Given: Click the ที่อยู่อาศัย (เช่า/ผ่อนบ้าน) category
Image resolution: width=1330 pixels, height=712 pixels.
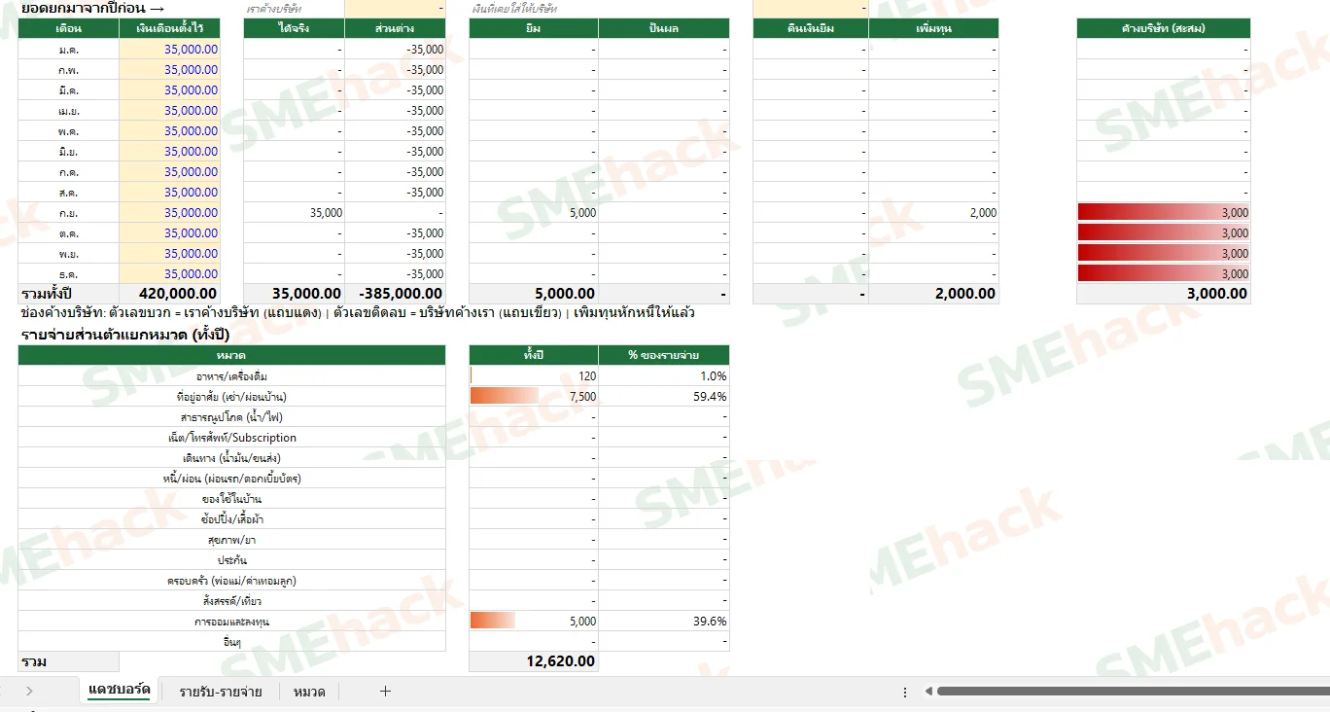Looking at the screenshot, I should [x=231, y=396].
